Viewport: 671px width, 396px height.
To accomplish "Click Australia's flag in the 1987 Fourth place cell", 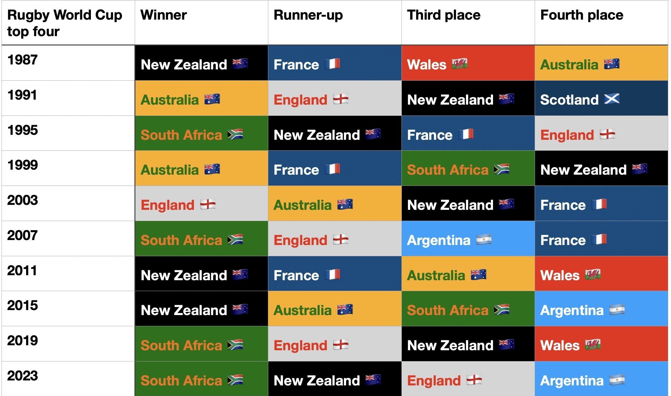I will pos(612,64).
